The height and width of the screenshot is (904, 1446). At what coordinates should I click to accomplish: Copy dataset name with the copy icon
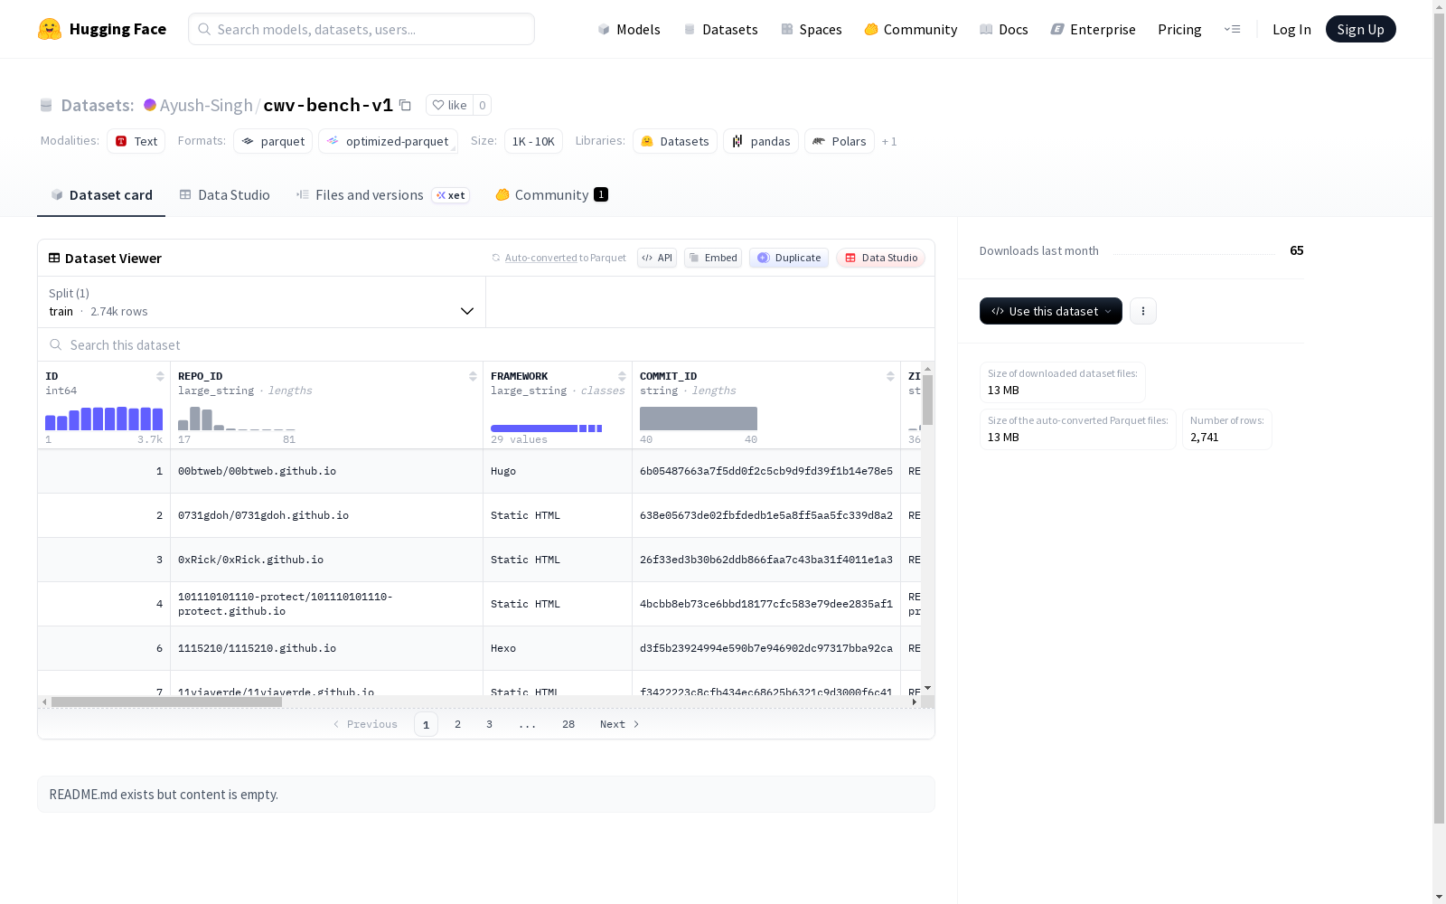[406, 105]
